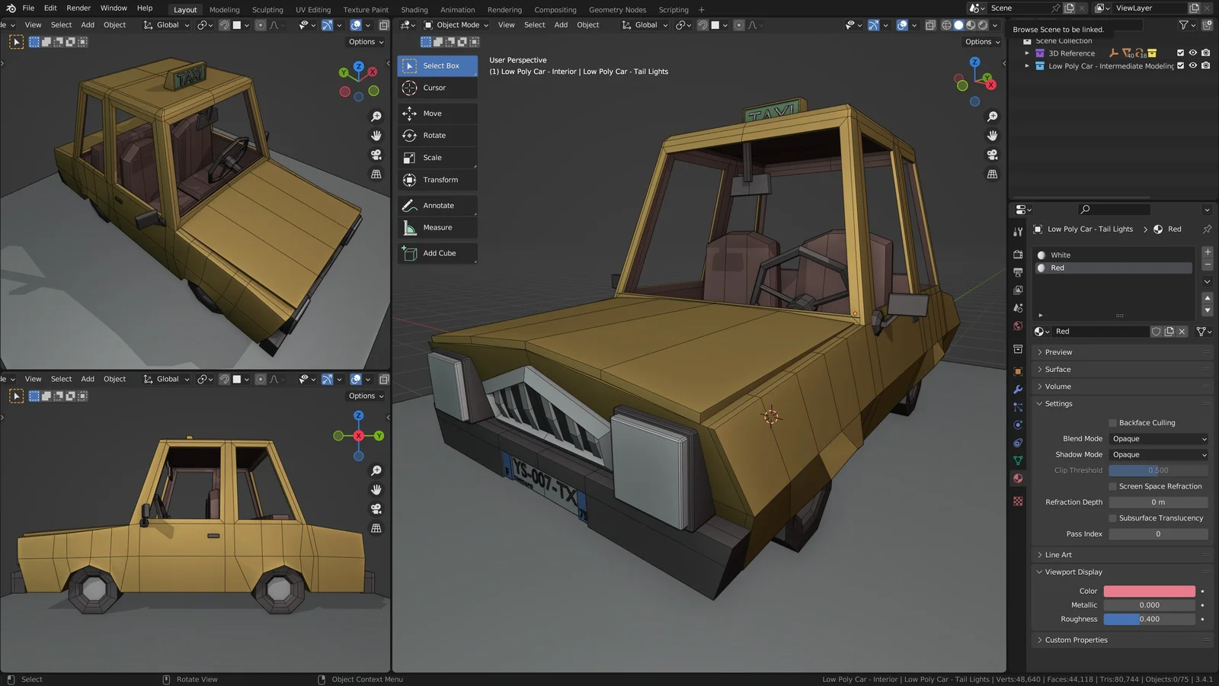Select the Annotate tool

[x=437, y=206]
